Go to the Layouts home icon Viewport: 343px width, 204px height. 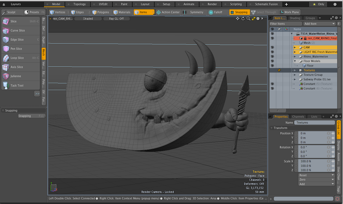click(4, 4)
